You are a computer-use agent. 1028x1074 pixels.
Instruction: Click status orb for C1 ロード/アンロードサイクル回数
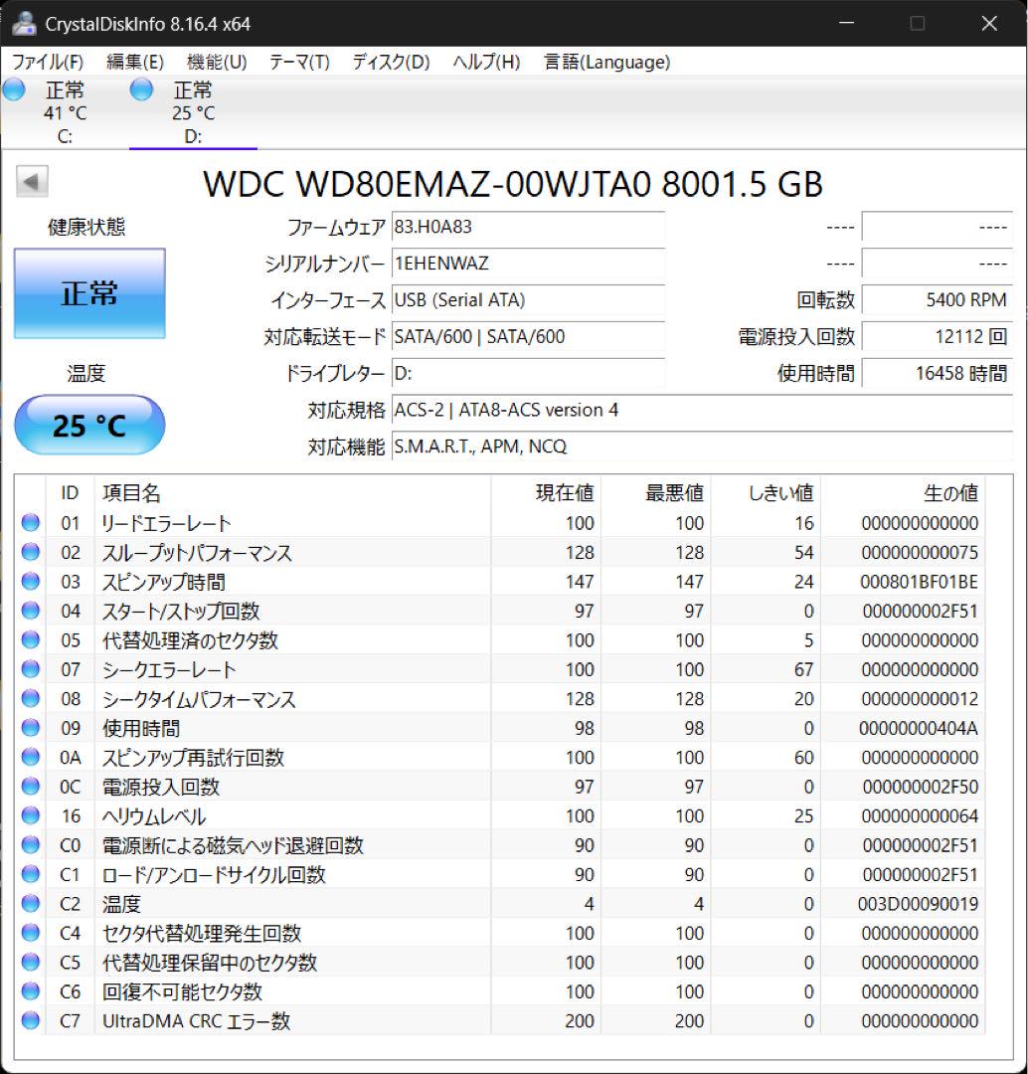click(31, 874)
